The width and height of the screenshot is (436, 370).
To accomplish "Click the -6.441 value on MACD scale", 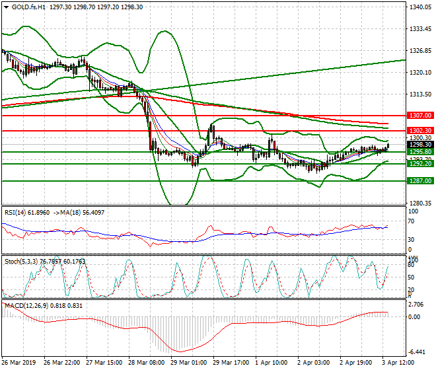I will [x=418, y=353].
